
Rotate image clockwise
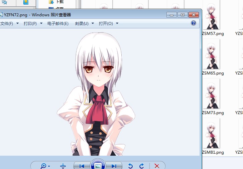tap(141, 166)
